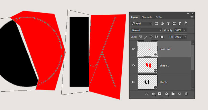
Task: Lock image pixels brush icon
Action: [x=146, y=37]
